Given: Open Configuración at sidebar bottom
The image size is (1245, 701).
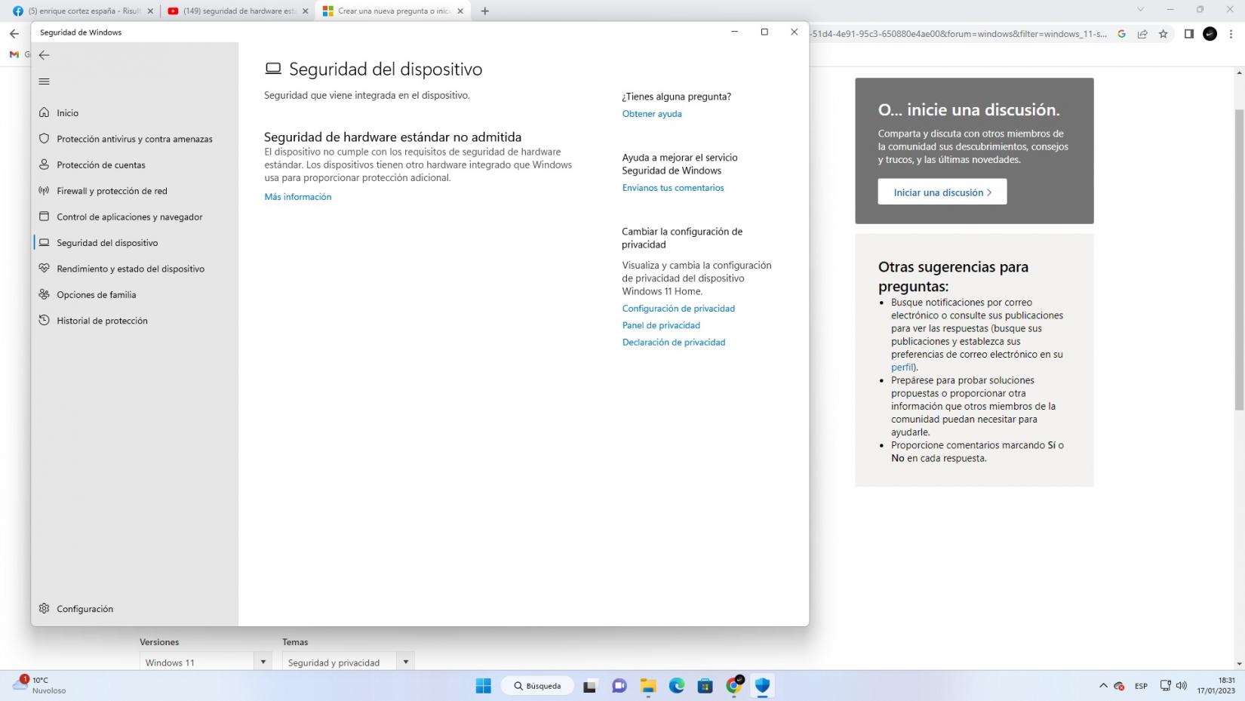Looking at the screenshot, I should click(x=134, y=609).
